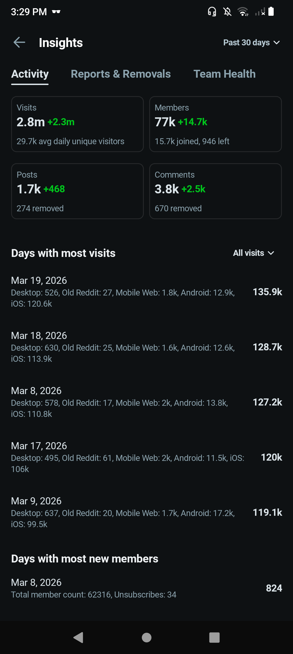Tap the battery status icon
The image size is (293, 654).
pyautogui.click(x=271, y=12)
